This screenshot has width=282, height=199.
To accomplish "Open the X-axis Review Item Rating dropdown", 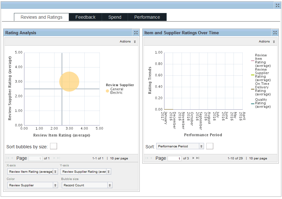I will (x=33, y=171).
